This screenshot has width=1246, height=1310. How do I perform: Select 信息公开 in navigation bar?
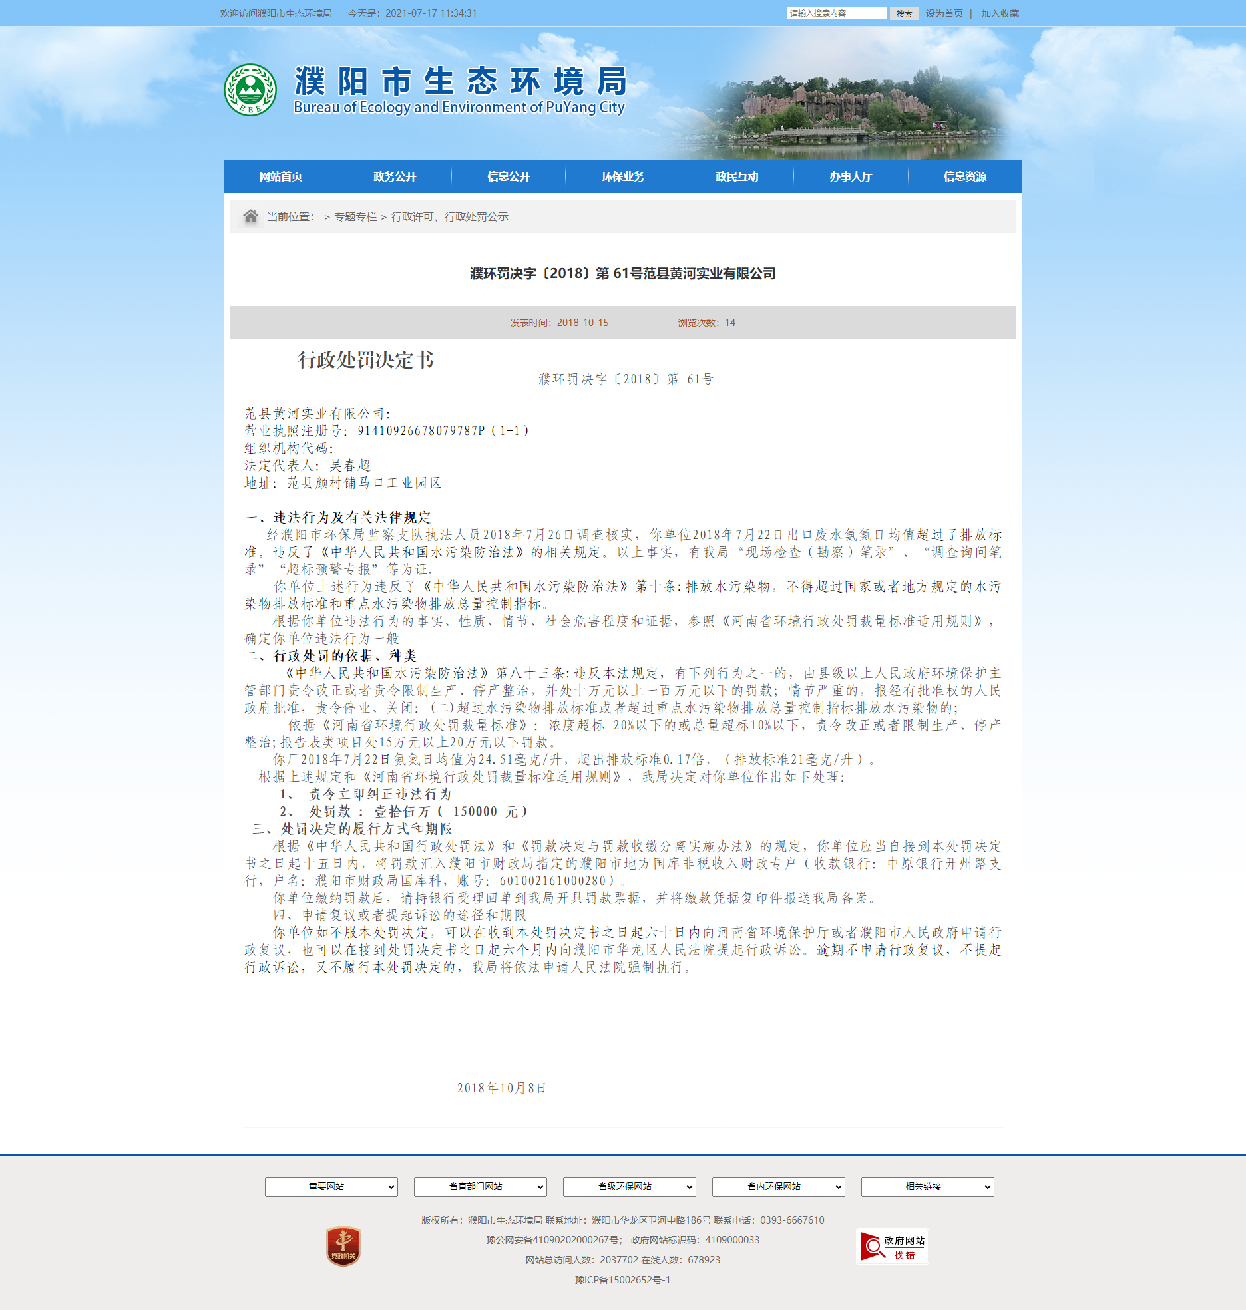point(509,176)
